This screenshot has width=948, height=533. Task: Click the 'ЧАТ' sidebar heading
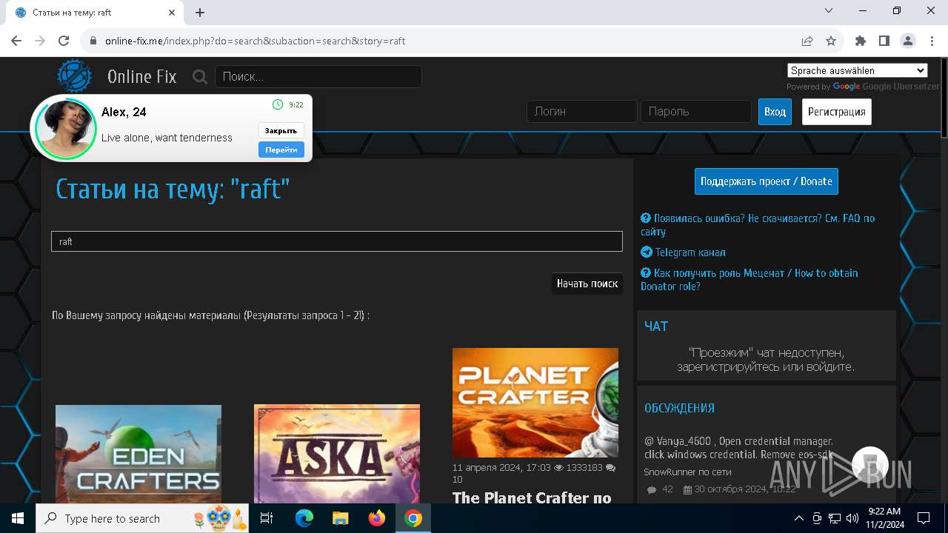tap(656, 326)
